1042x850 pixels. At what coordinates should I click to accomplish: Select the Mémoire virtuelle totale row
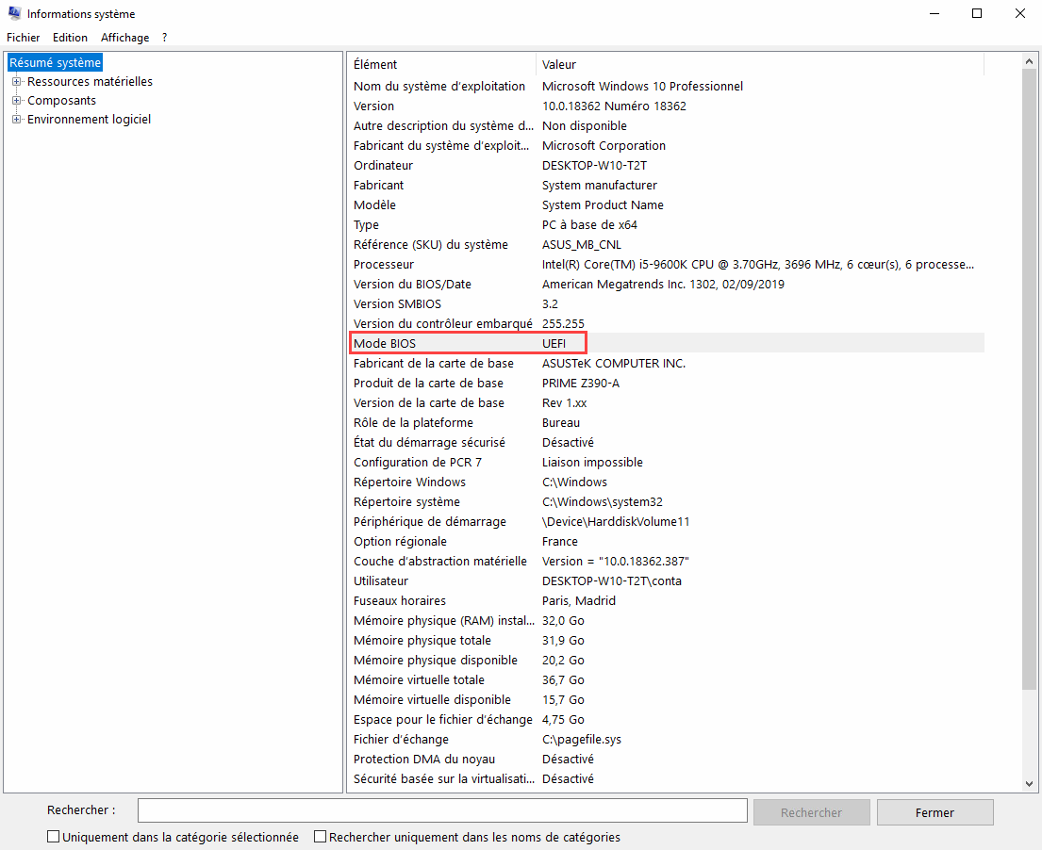click(667, 680)
